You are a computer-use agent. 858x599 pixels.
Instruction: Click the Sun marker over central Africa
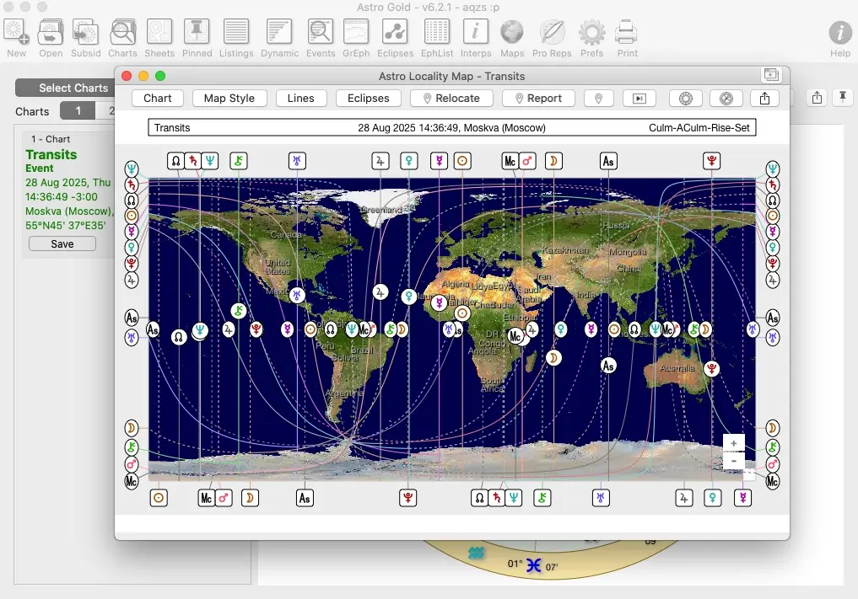(x=462, y=313)
